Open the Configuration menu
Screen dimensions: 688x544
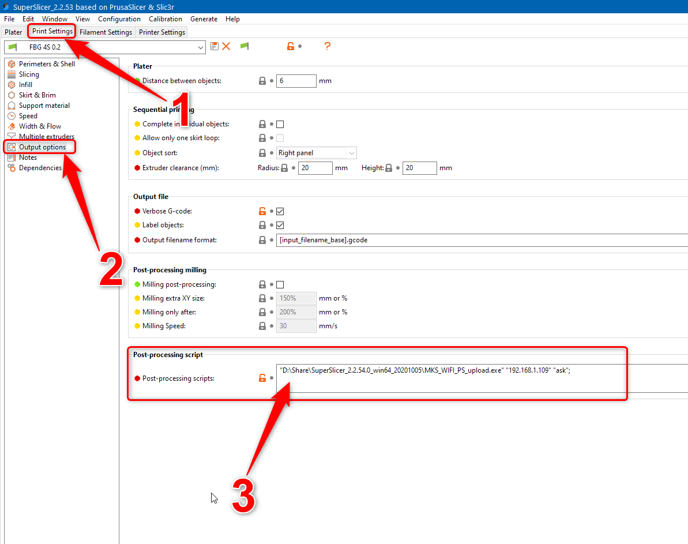[x=119, y=19]
